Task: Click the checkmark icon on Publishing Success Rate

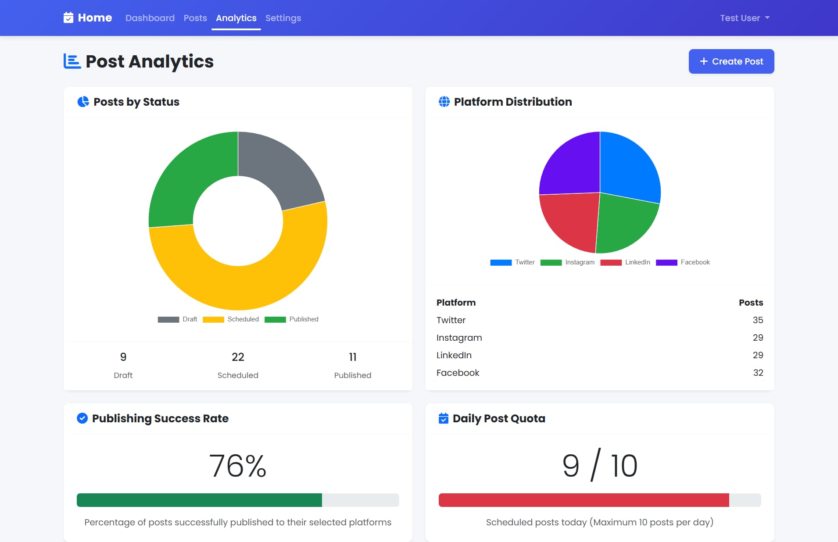Action: 82,418
